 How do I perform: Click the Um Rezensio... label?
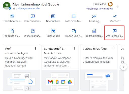(x=114, y=36)
